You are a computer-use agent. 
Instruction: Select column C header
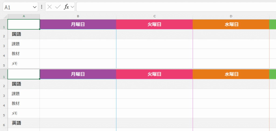pyautogui.click(x=154, y=16)
